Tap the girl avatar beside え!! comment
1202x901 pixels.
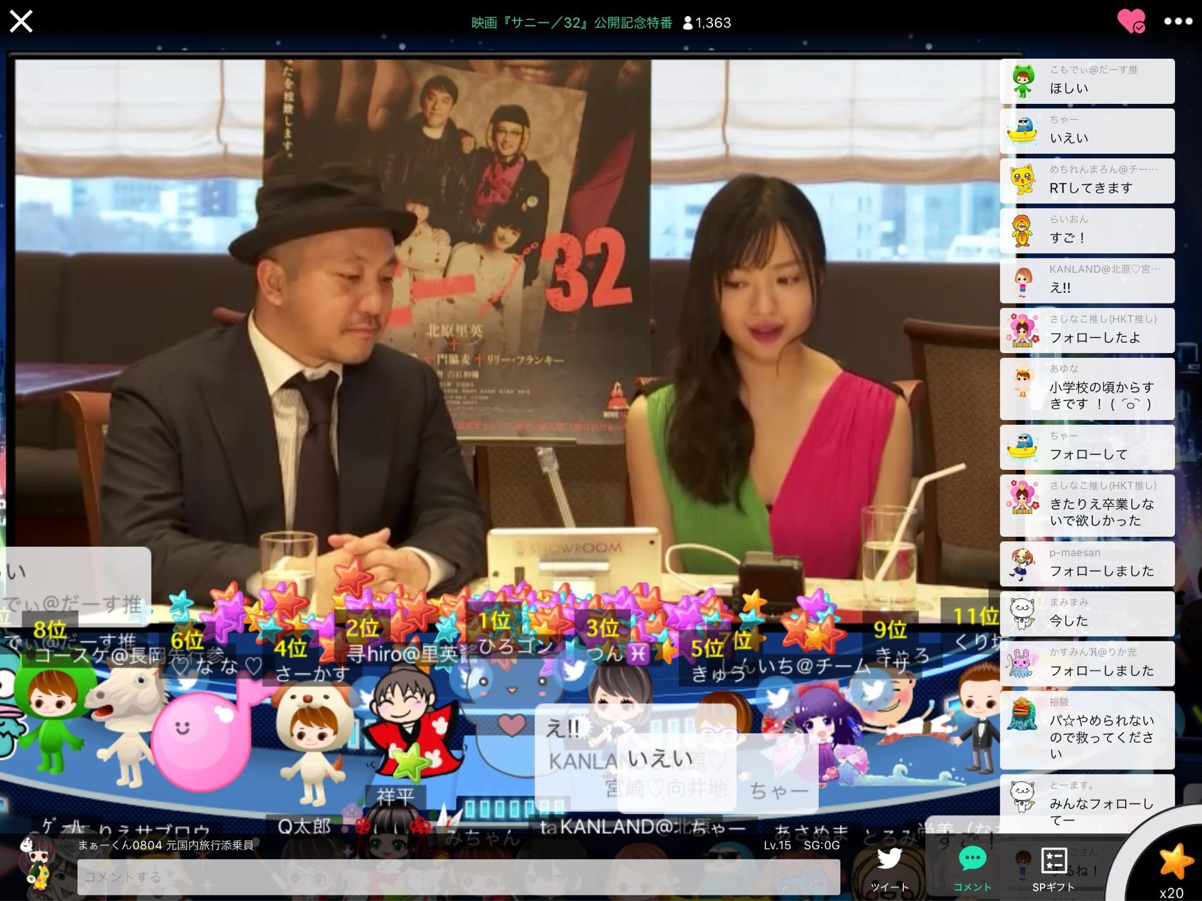(1023, 281)
